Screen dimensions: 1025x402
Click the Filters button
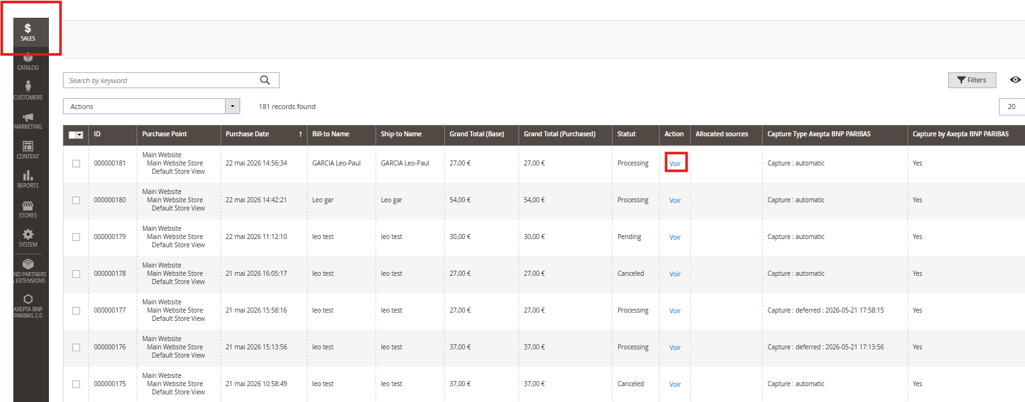(x=972, y=80)
